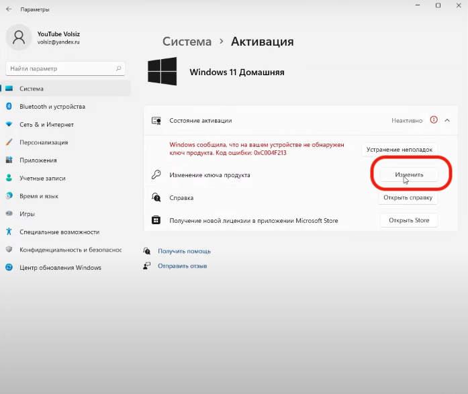
Task: Click the Изменить product key button
Action: 409,175
